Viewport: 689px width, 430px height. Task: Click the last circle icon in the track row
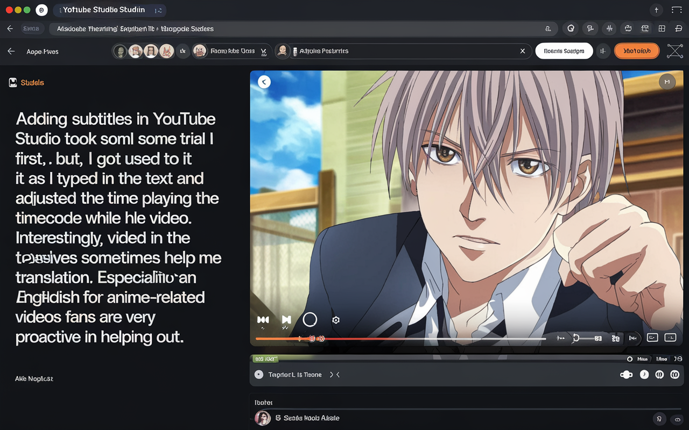674,375
